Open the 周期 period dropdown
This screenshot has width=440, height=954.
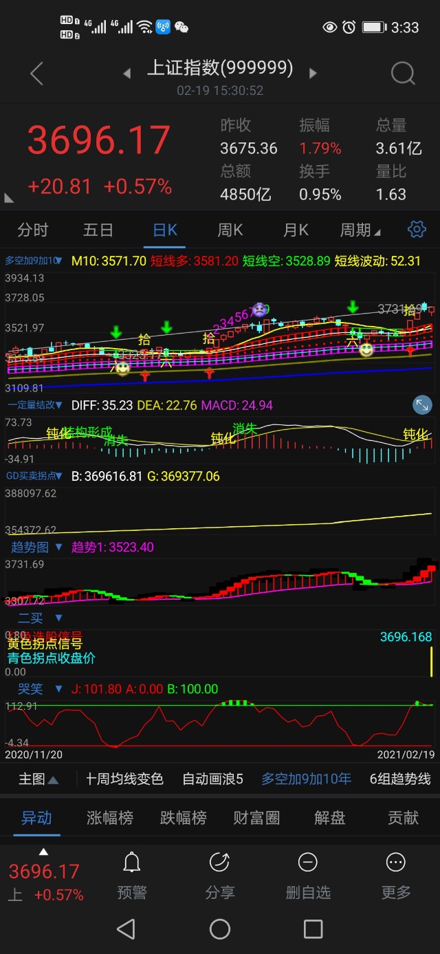pos(360,230)
